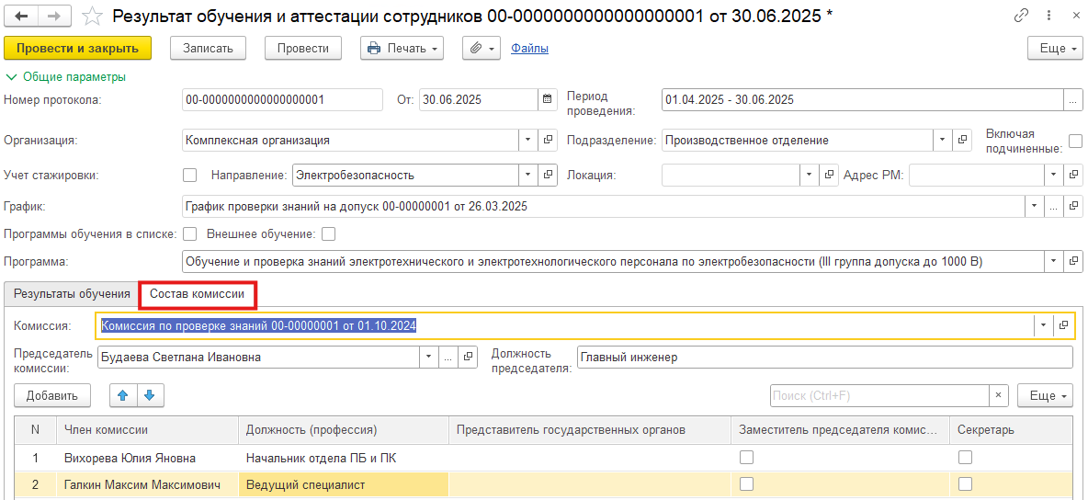
Task: Expand the Направление dropdown list
Action: 528,175
